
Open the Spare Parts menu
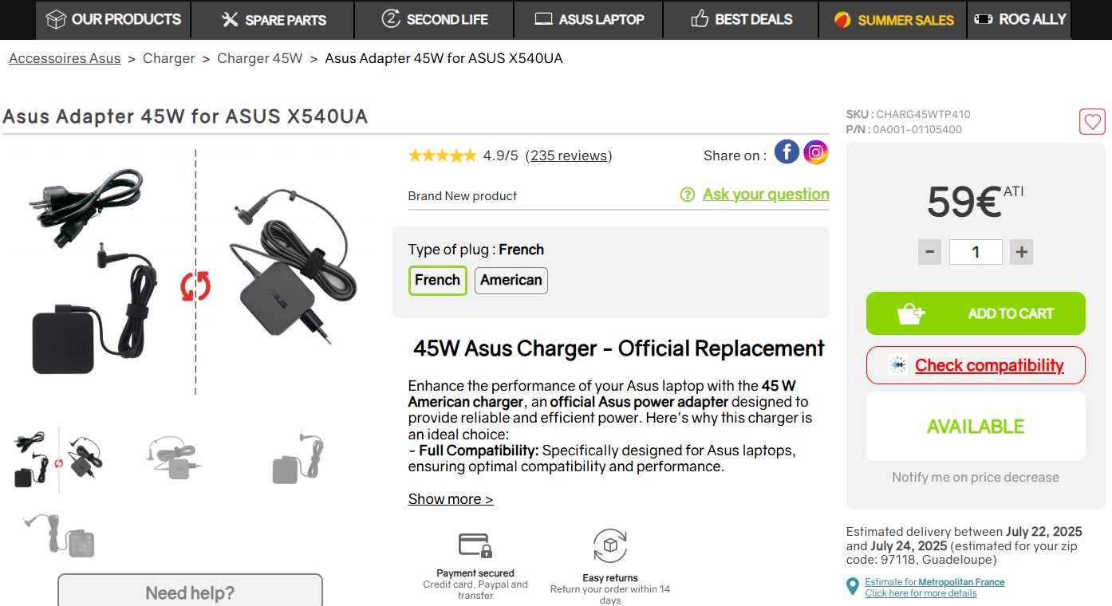(273, 19)
